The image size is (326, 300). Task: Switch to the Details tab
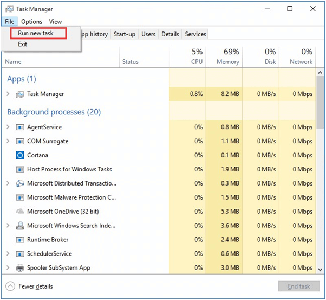click(170, 34)
